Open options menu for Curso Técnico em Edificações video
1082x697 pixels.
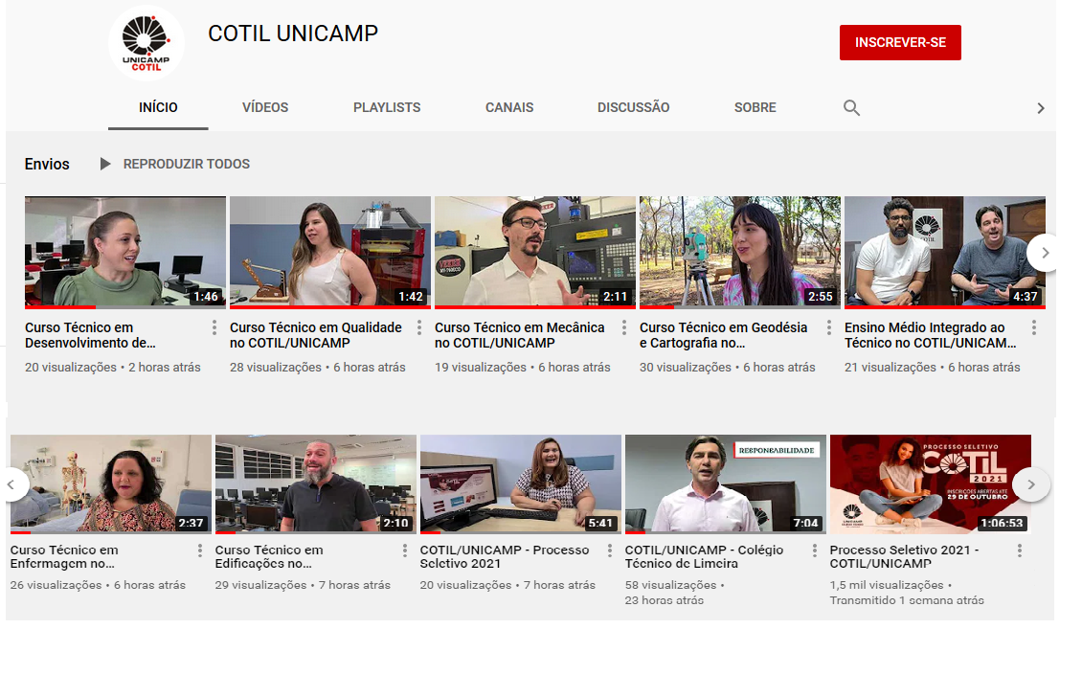(x=405, y=550)
